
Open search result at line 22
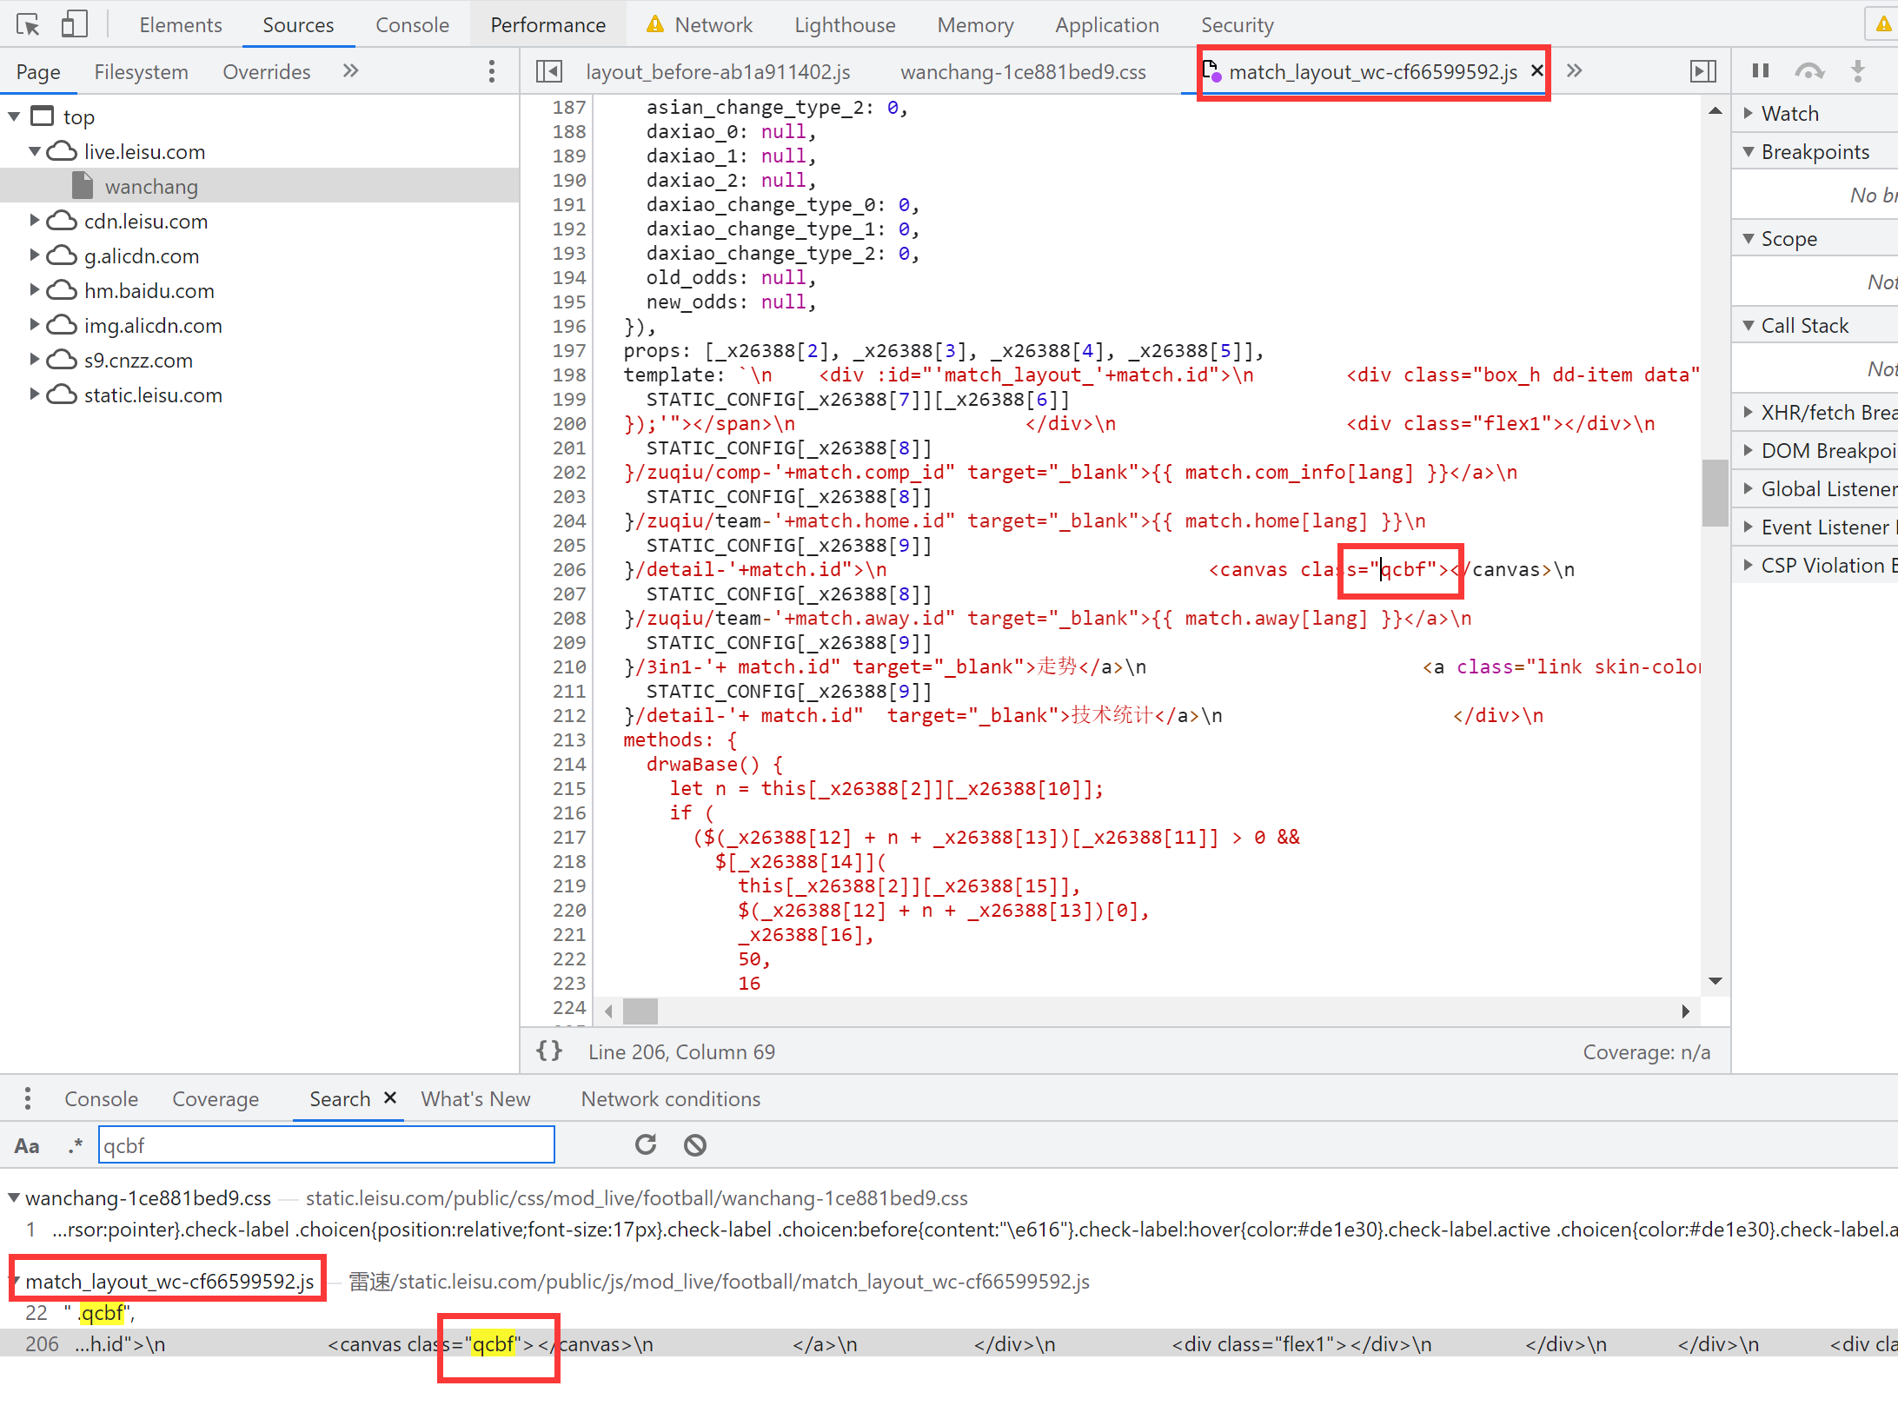click(x=949, y=1312)
